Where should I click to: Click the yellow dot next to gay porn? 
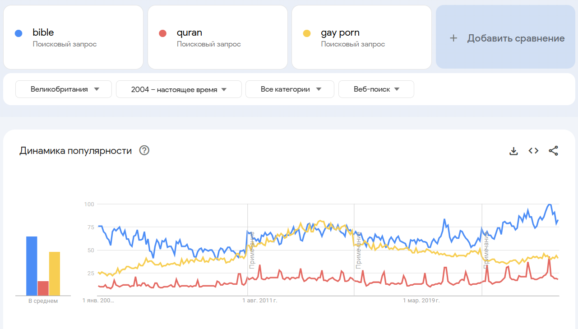point(307,33)
